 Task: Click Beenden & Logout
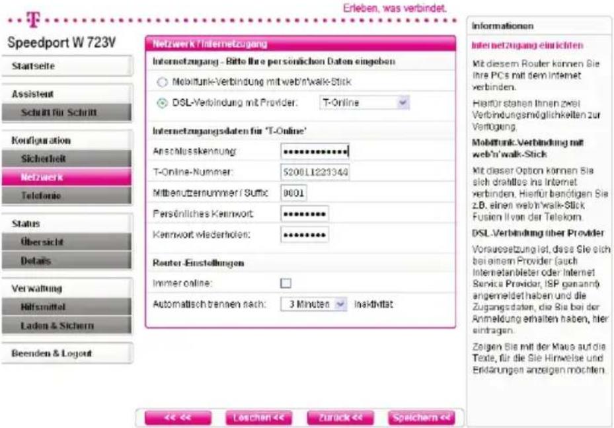(x=67, y=353)
